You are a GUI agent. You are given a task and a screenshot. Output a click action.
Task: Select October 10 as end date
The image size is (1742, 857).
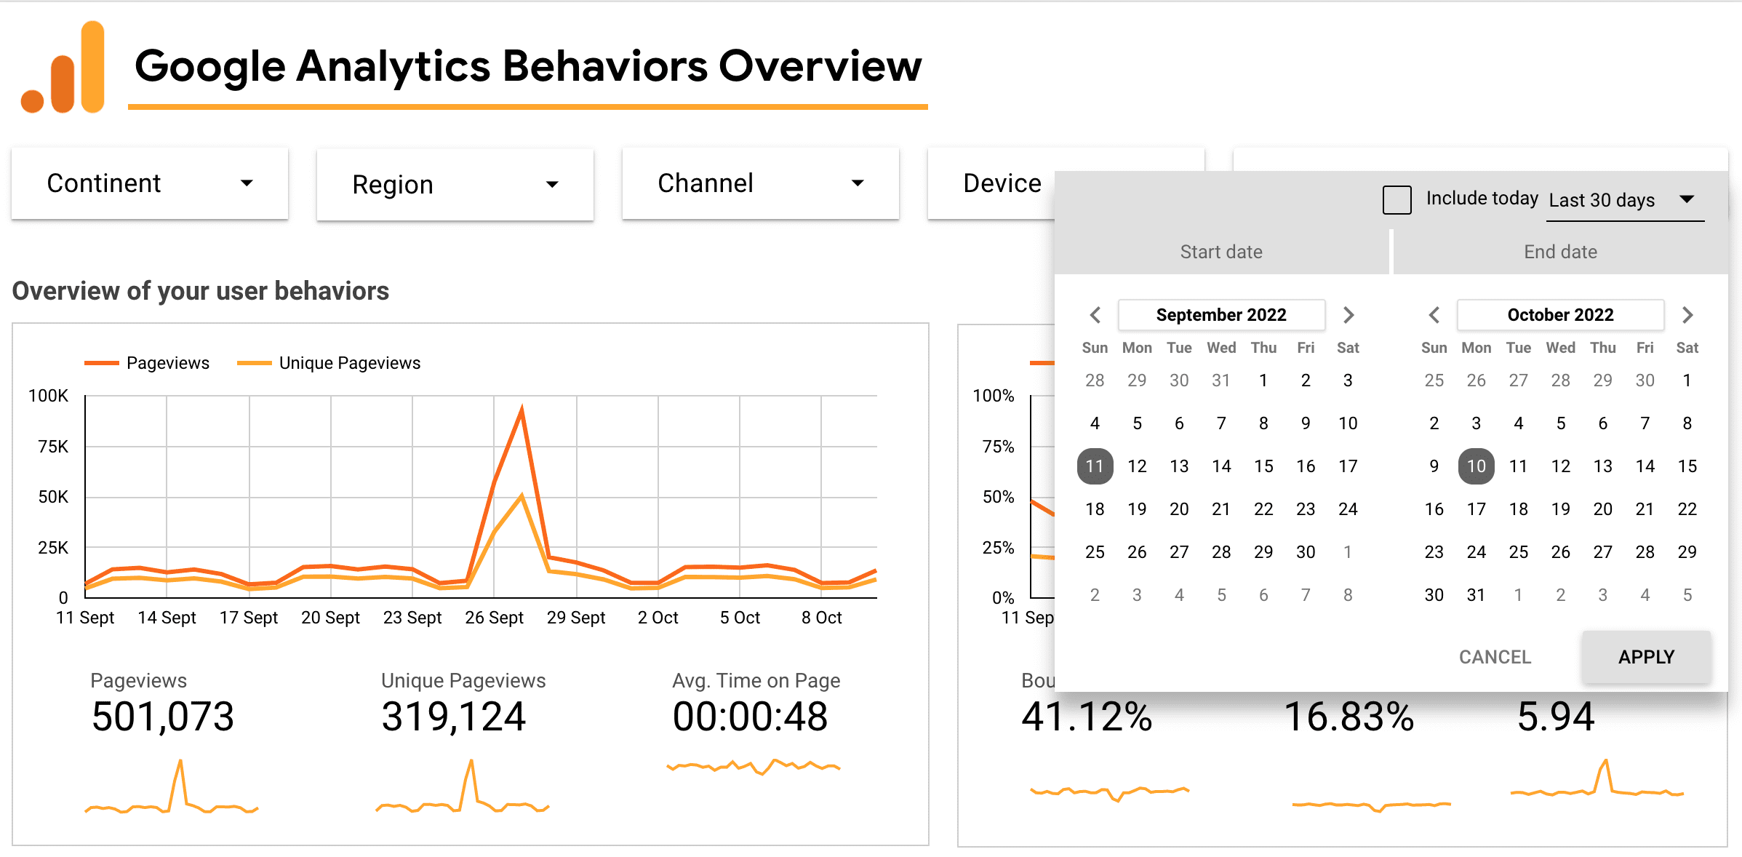[x=1476, y=466]
